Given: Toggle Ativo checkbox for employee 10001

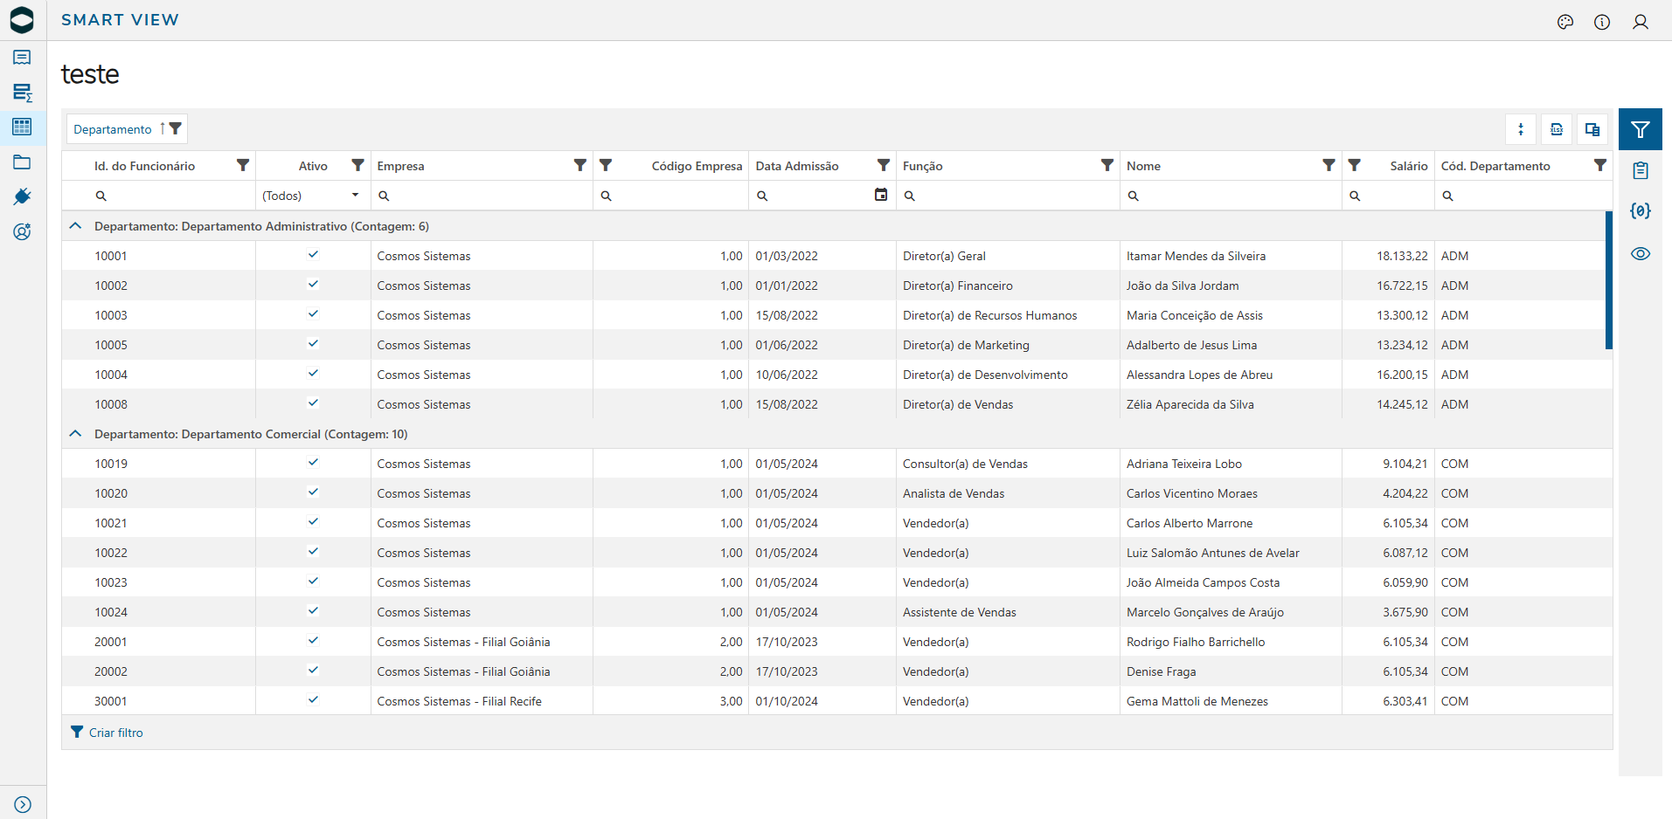Looking at the screenshot, I should (x=313, y=255).
